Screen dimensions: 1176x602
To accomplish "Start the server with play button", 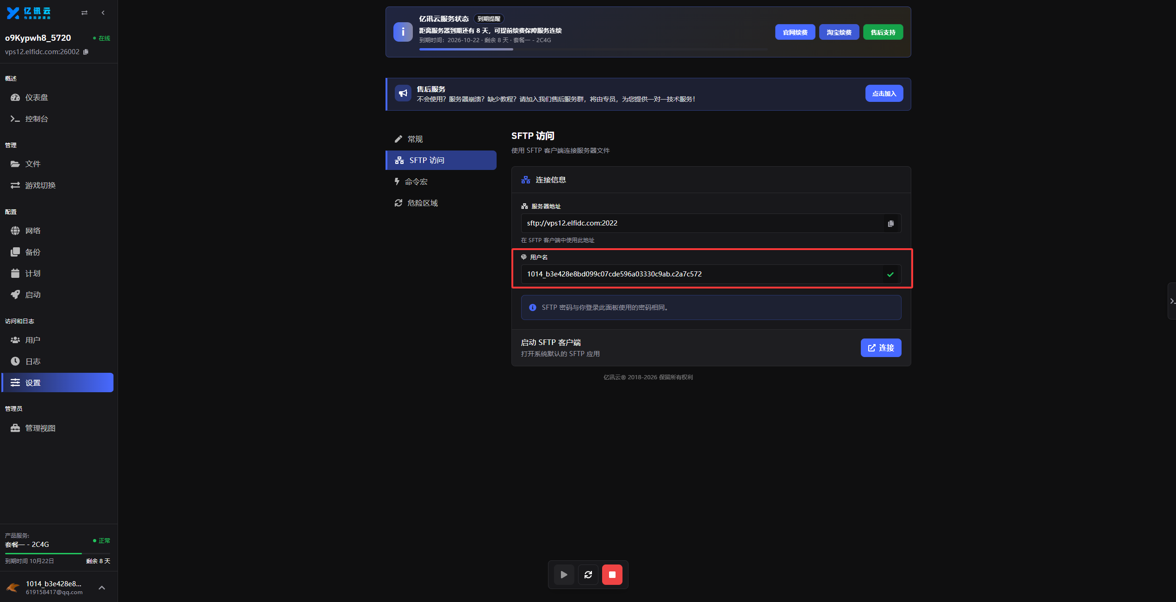I will (x=564, y=575).
